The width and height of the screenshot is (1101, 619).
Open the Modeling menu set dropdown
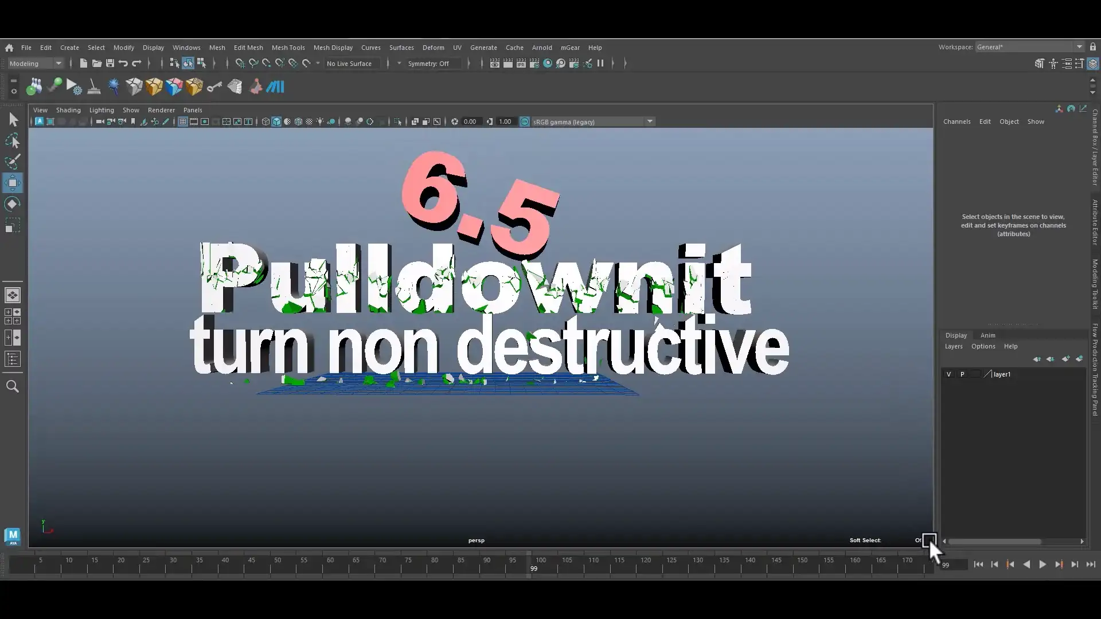tap(36, 64)
